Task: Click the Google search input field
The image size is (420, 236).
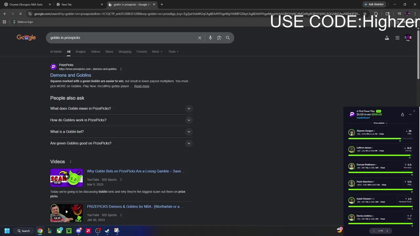Action: click(x=121, y=38)
